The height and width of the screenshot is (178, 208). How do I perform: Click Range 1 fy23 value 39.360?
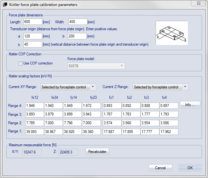pyautogui.click(x=91, y=132)
